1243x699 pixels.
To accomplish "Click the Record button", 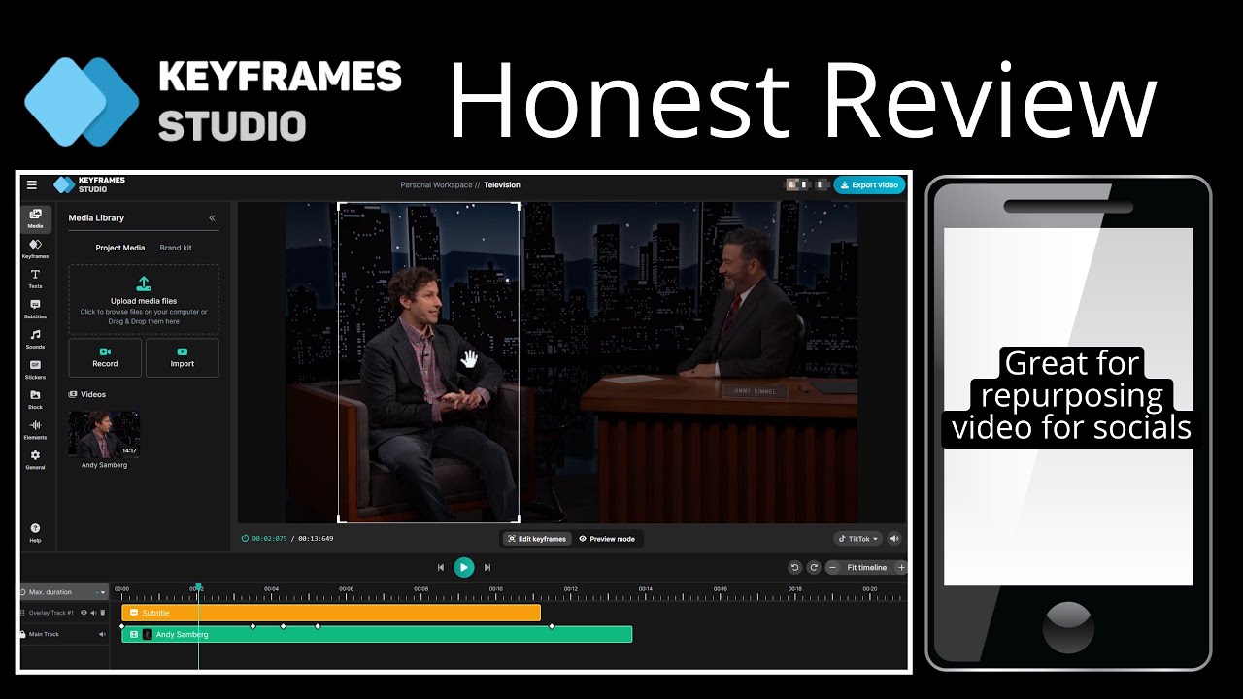I will point(105,357).
